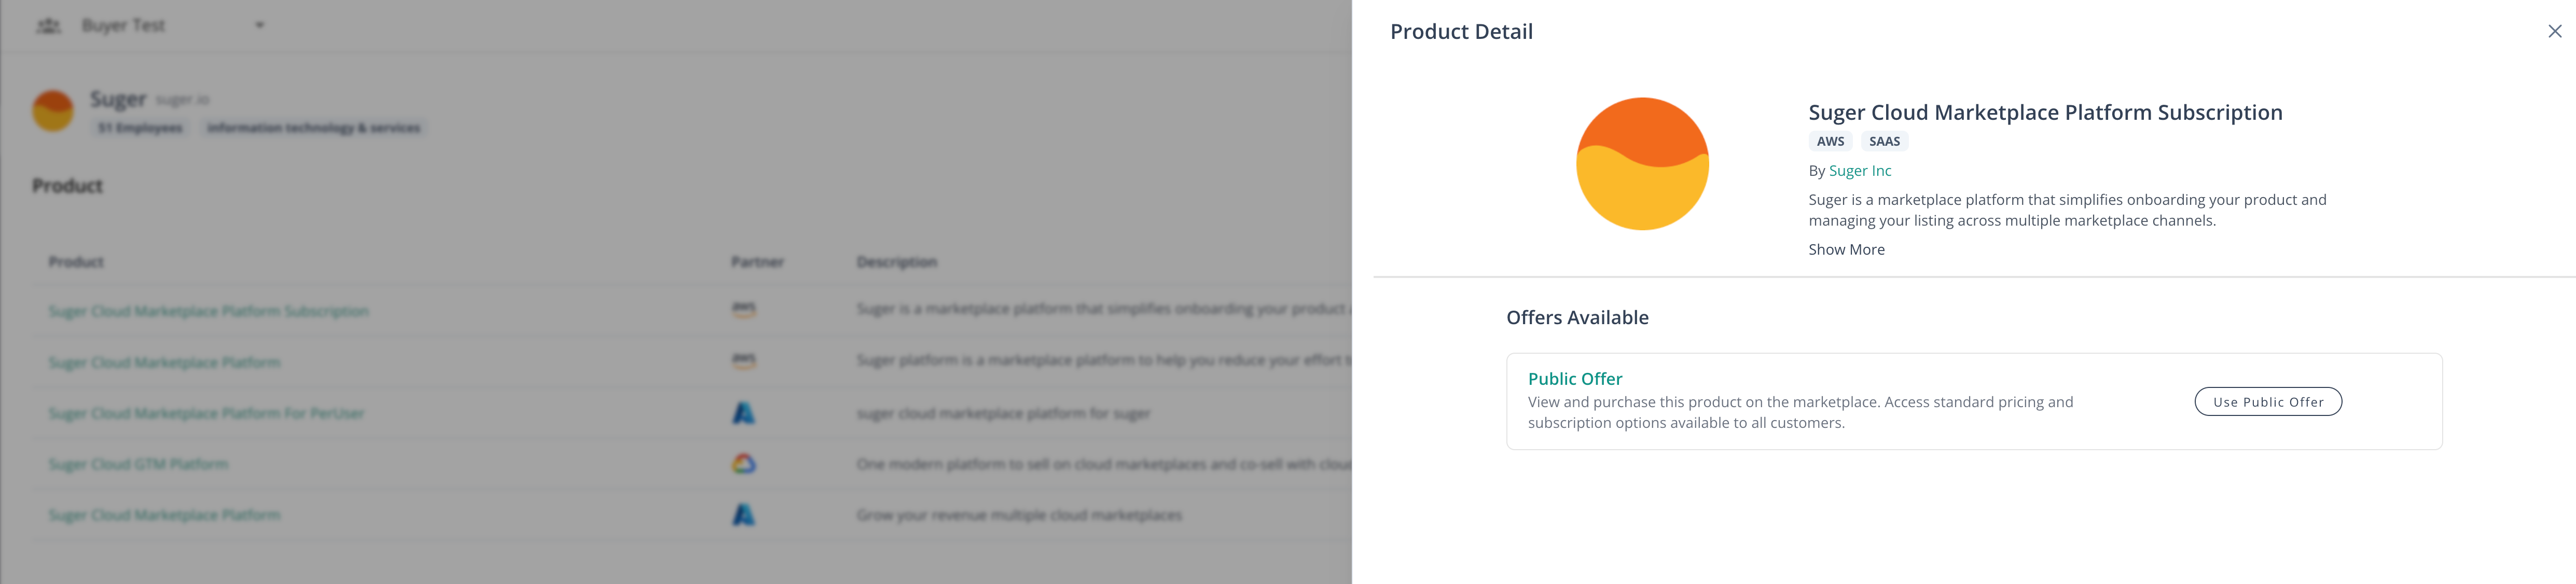Click Show More to expand the product description
Screen dimensions: 2576x584
point(1845,249)
